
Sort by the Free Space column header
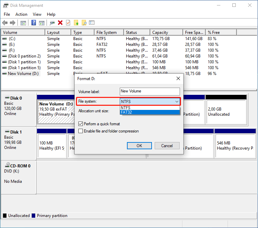(x=194, y=33)
